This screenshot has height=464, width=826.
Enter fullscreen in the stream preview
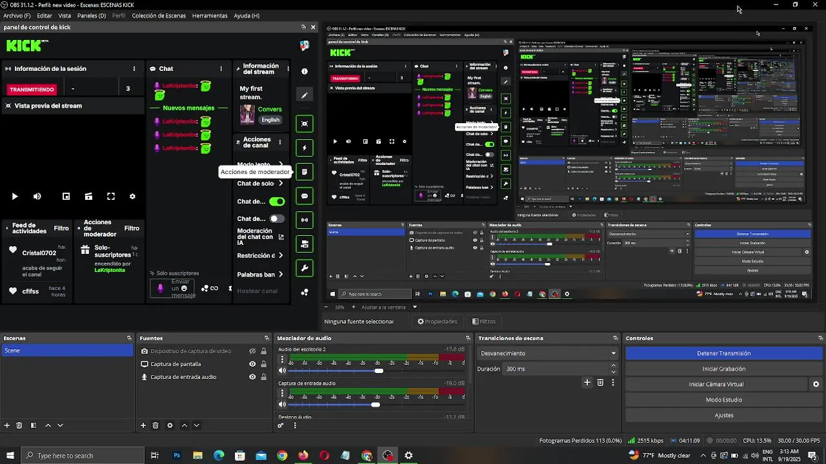pos(111,197)
